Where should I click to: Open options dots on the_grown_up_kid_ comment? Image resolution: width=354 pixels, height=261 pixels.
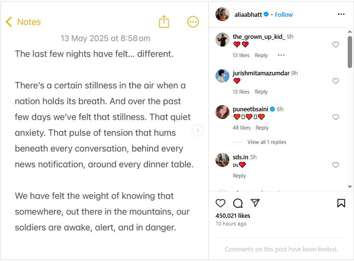281,55
